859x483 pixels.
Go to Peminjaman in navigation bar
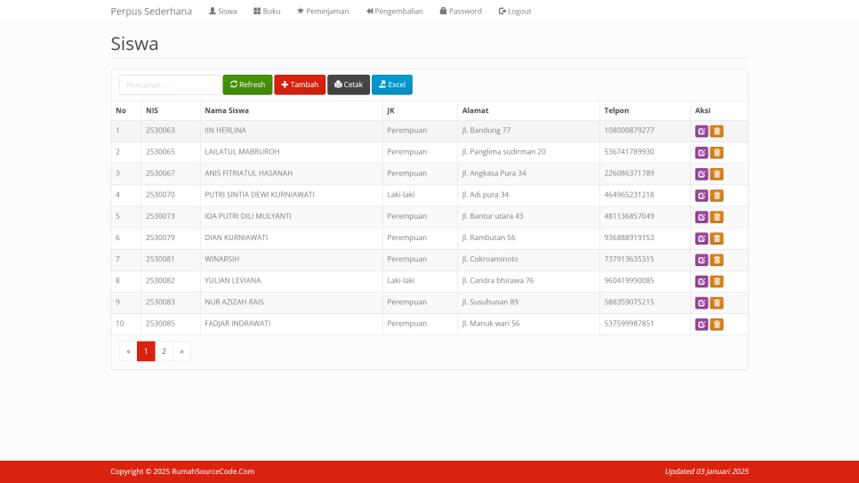pos(323,12)
